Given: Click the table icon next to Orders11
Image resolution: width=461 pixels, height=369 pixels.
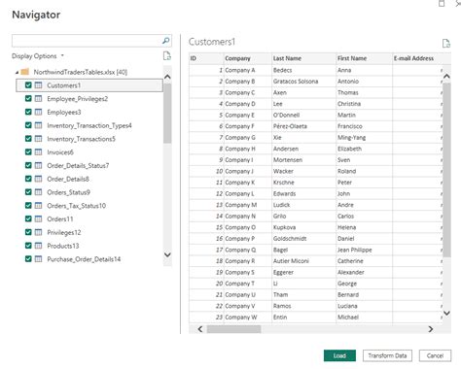Looking at the screenshot, I should click(x=38, y=218).
